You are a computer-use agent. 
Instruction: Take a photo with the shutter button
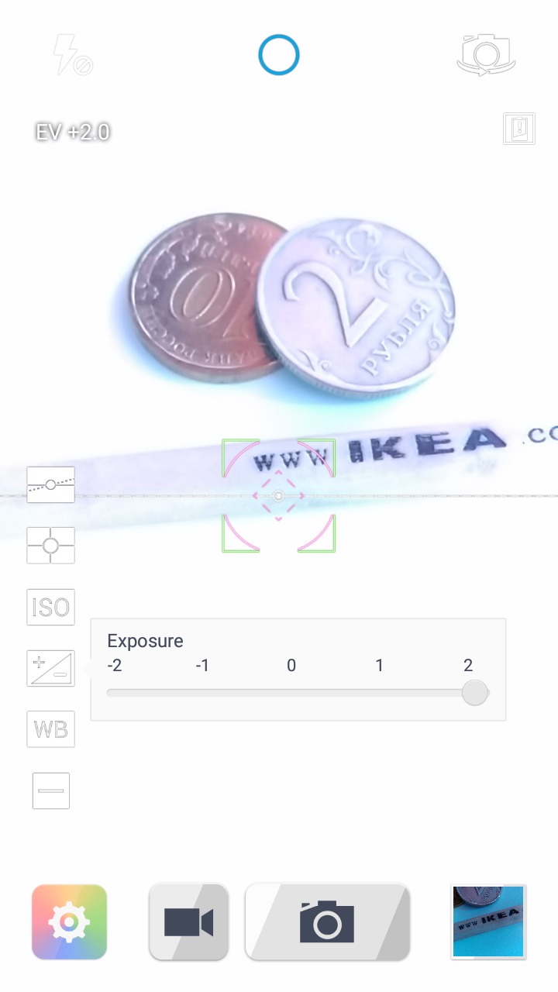(x=327, y=922)
